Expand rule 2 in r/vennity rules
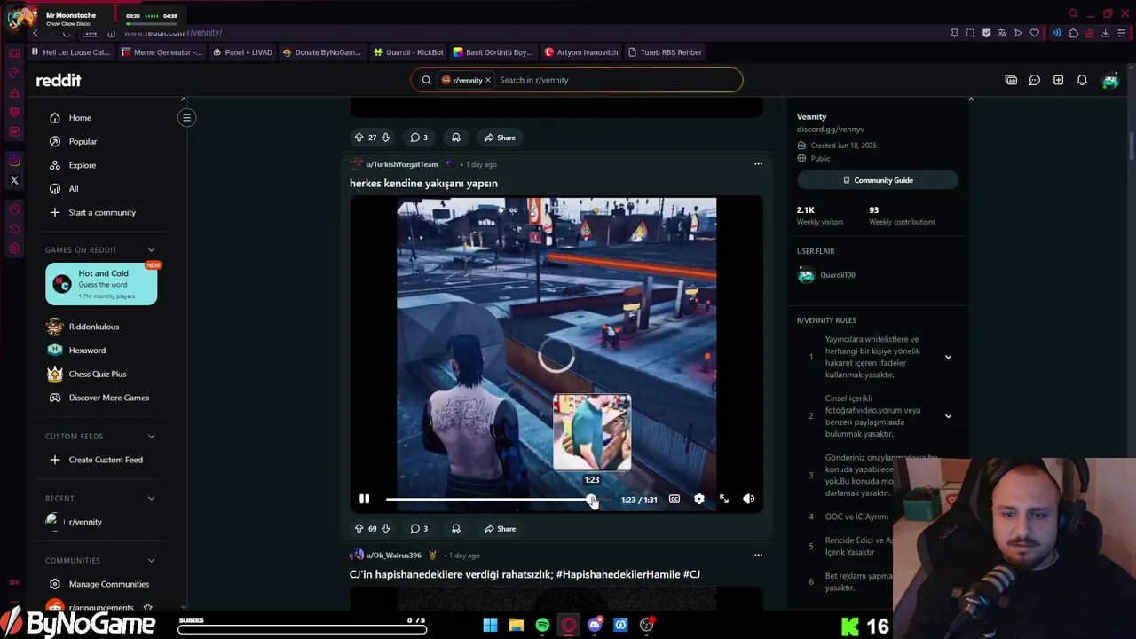Image resolution: width=1136 pixels, height=639 pixels. click(948, 415)
